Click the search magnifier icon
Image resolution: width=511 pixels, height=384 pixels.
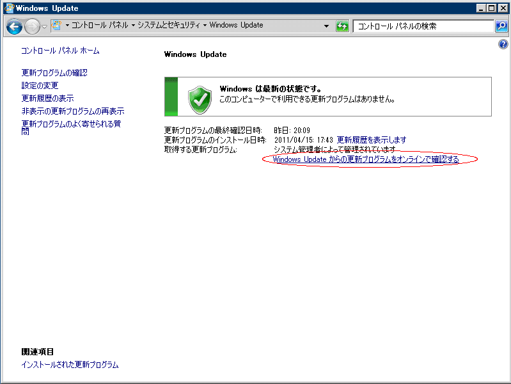point(501,26)
